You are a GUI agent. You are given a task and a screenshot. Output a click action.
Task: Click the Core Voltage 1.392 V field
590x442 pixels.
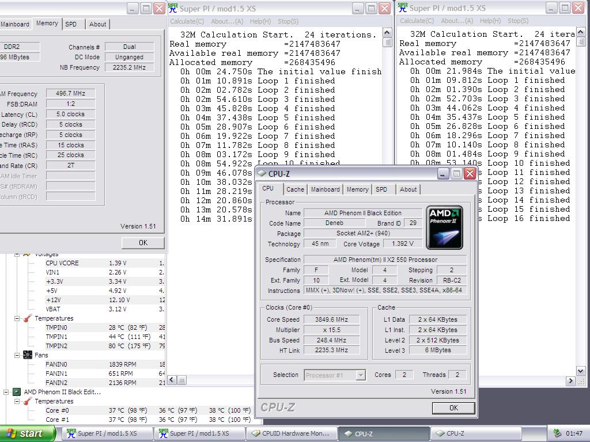tap(403, 243)
